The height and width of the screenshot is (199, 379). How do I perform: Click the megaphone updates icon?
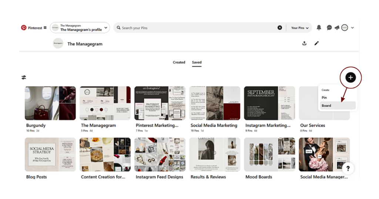click(337, 28)
